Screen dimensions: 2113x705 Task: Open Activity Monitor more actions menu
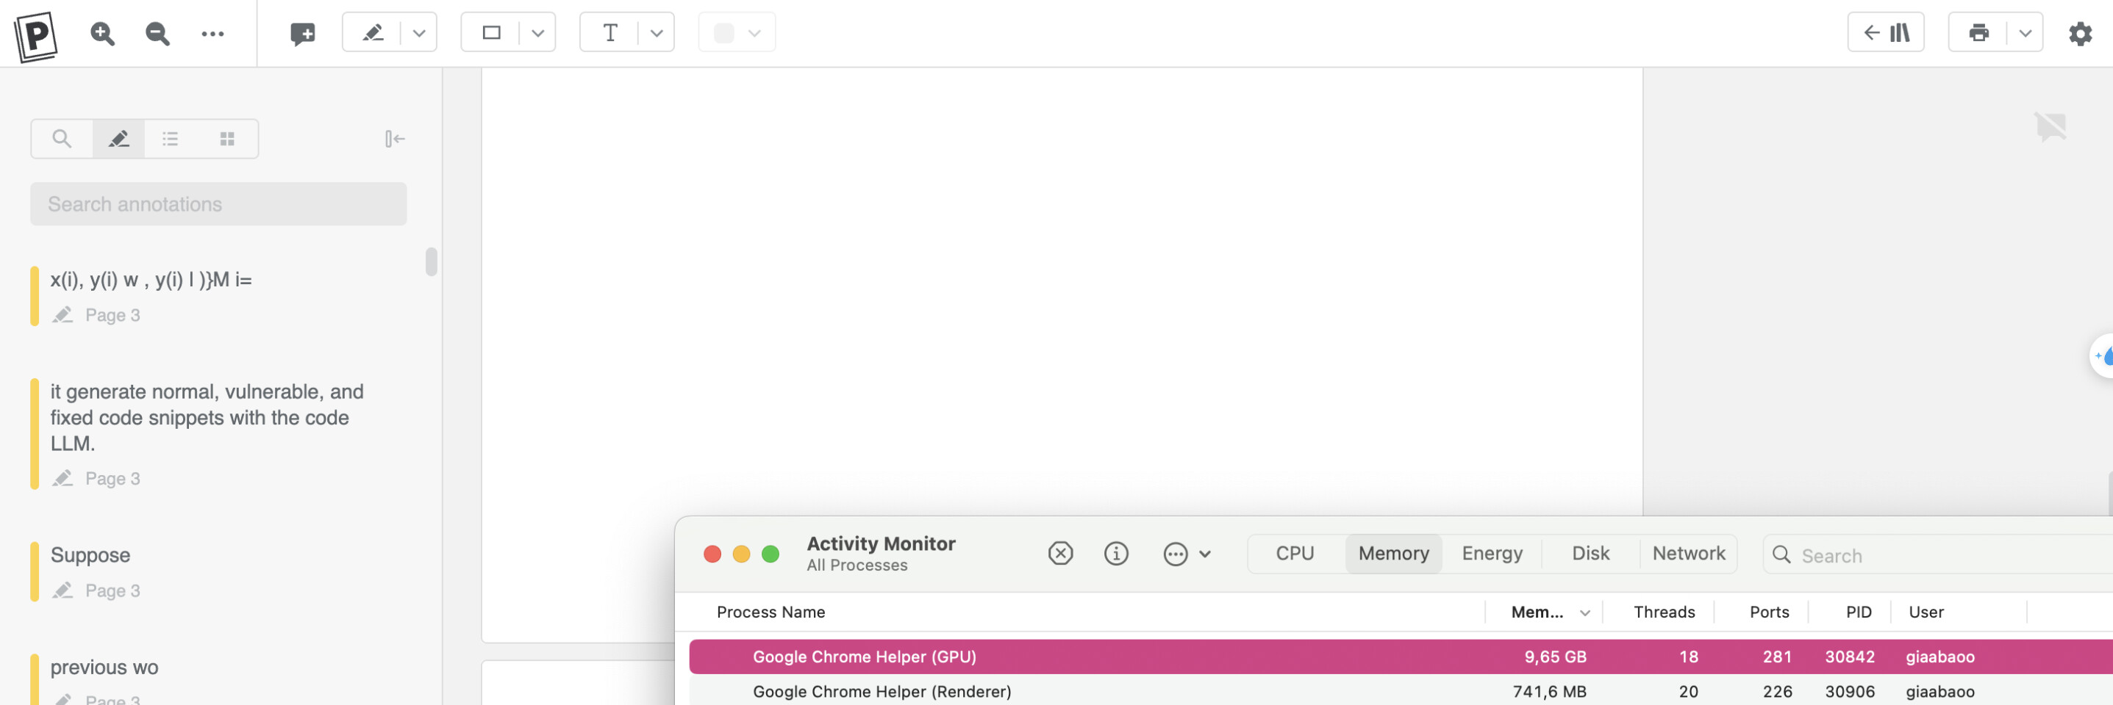point(1187,553)
